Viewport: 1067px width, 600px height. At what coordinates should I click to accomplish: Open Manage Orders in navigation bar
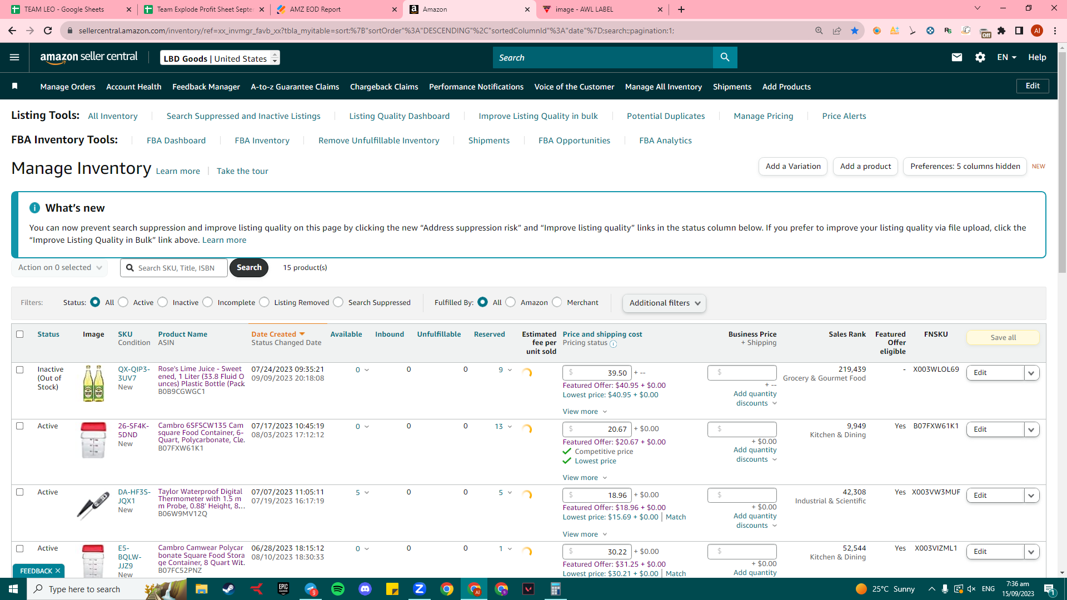tap(68, 87)
